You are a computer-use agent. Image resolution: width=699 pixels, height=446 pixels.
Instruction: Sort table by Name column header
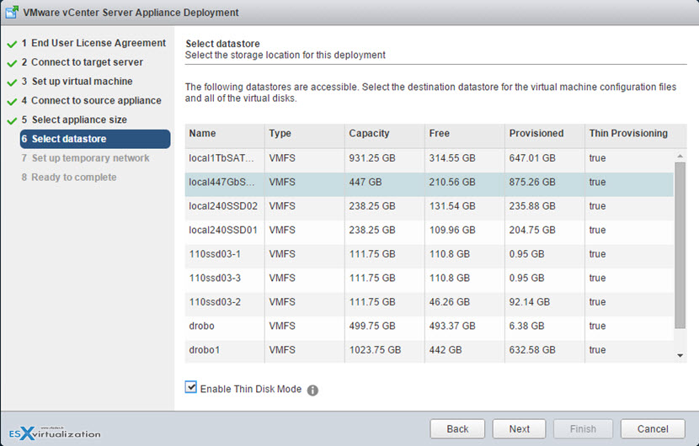[x=225, y=134]
